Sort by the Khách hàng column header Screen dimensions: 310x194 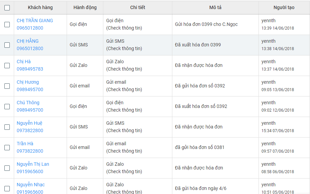(40, 7)
